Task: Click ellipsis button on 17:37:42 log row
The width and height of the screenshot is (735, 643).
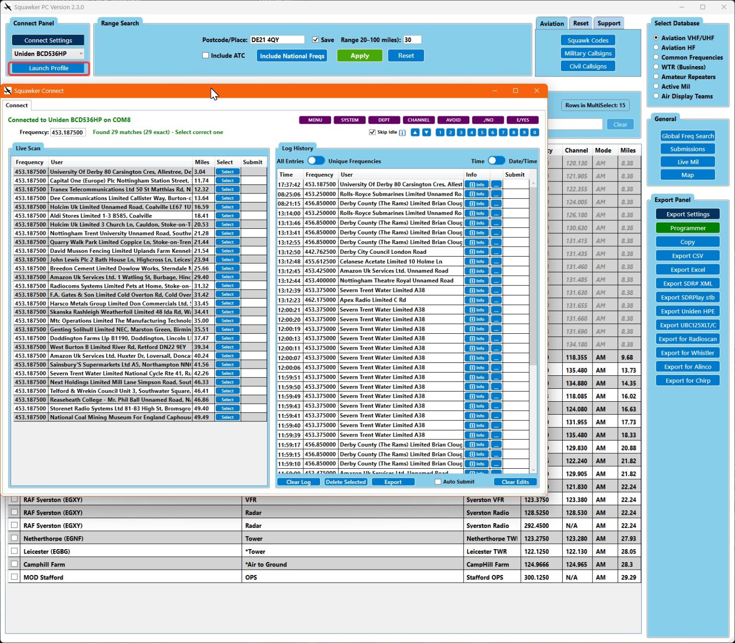Action: 496,185
